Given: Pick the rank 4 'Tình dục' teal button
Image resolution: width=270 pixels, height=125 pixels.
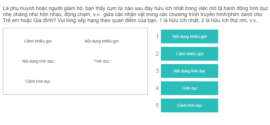Looking at the screenshot, I should point(189,88).
